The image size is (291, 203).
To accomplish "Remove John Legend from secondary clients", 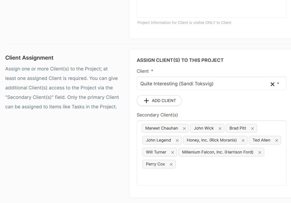I will pos(177,140).
